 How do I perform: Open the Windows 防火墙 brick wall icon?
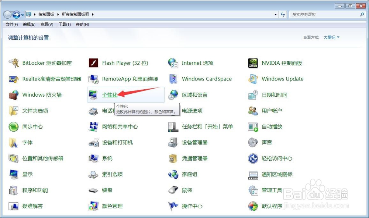click(x=14, y=95)
